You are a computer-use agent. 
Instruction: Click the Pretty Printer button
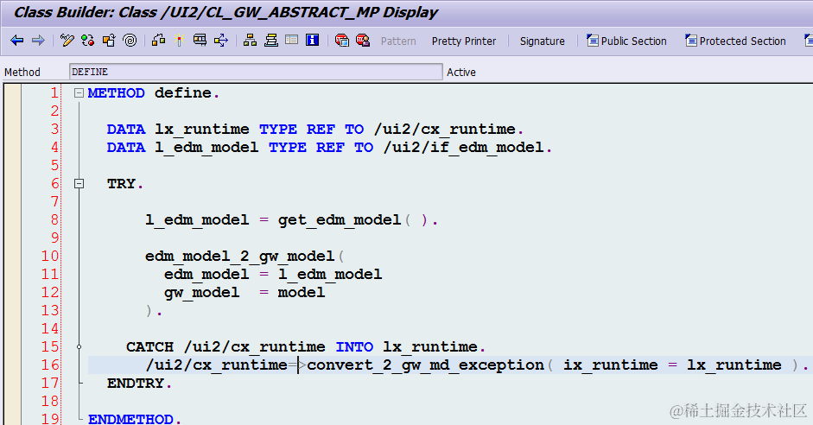[x=464, y=41]
